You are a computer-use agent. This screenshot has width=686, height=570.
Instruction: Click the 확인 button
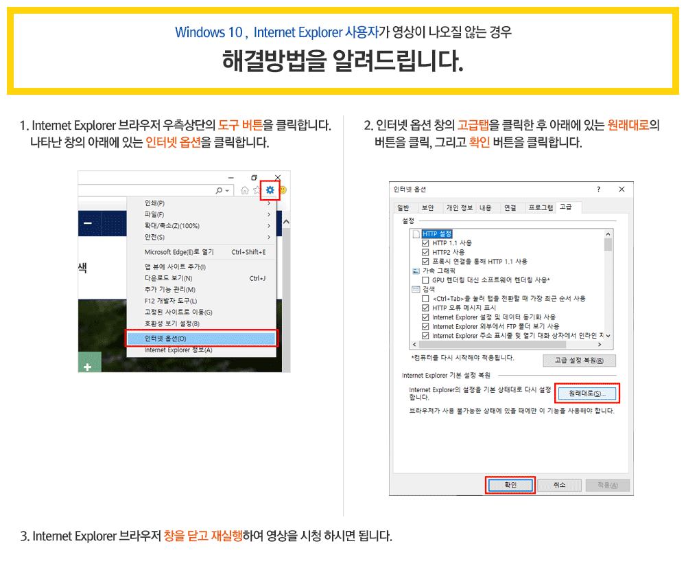click(x=510, y=485)
